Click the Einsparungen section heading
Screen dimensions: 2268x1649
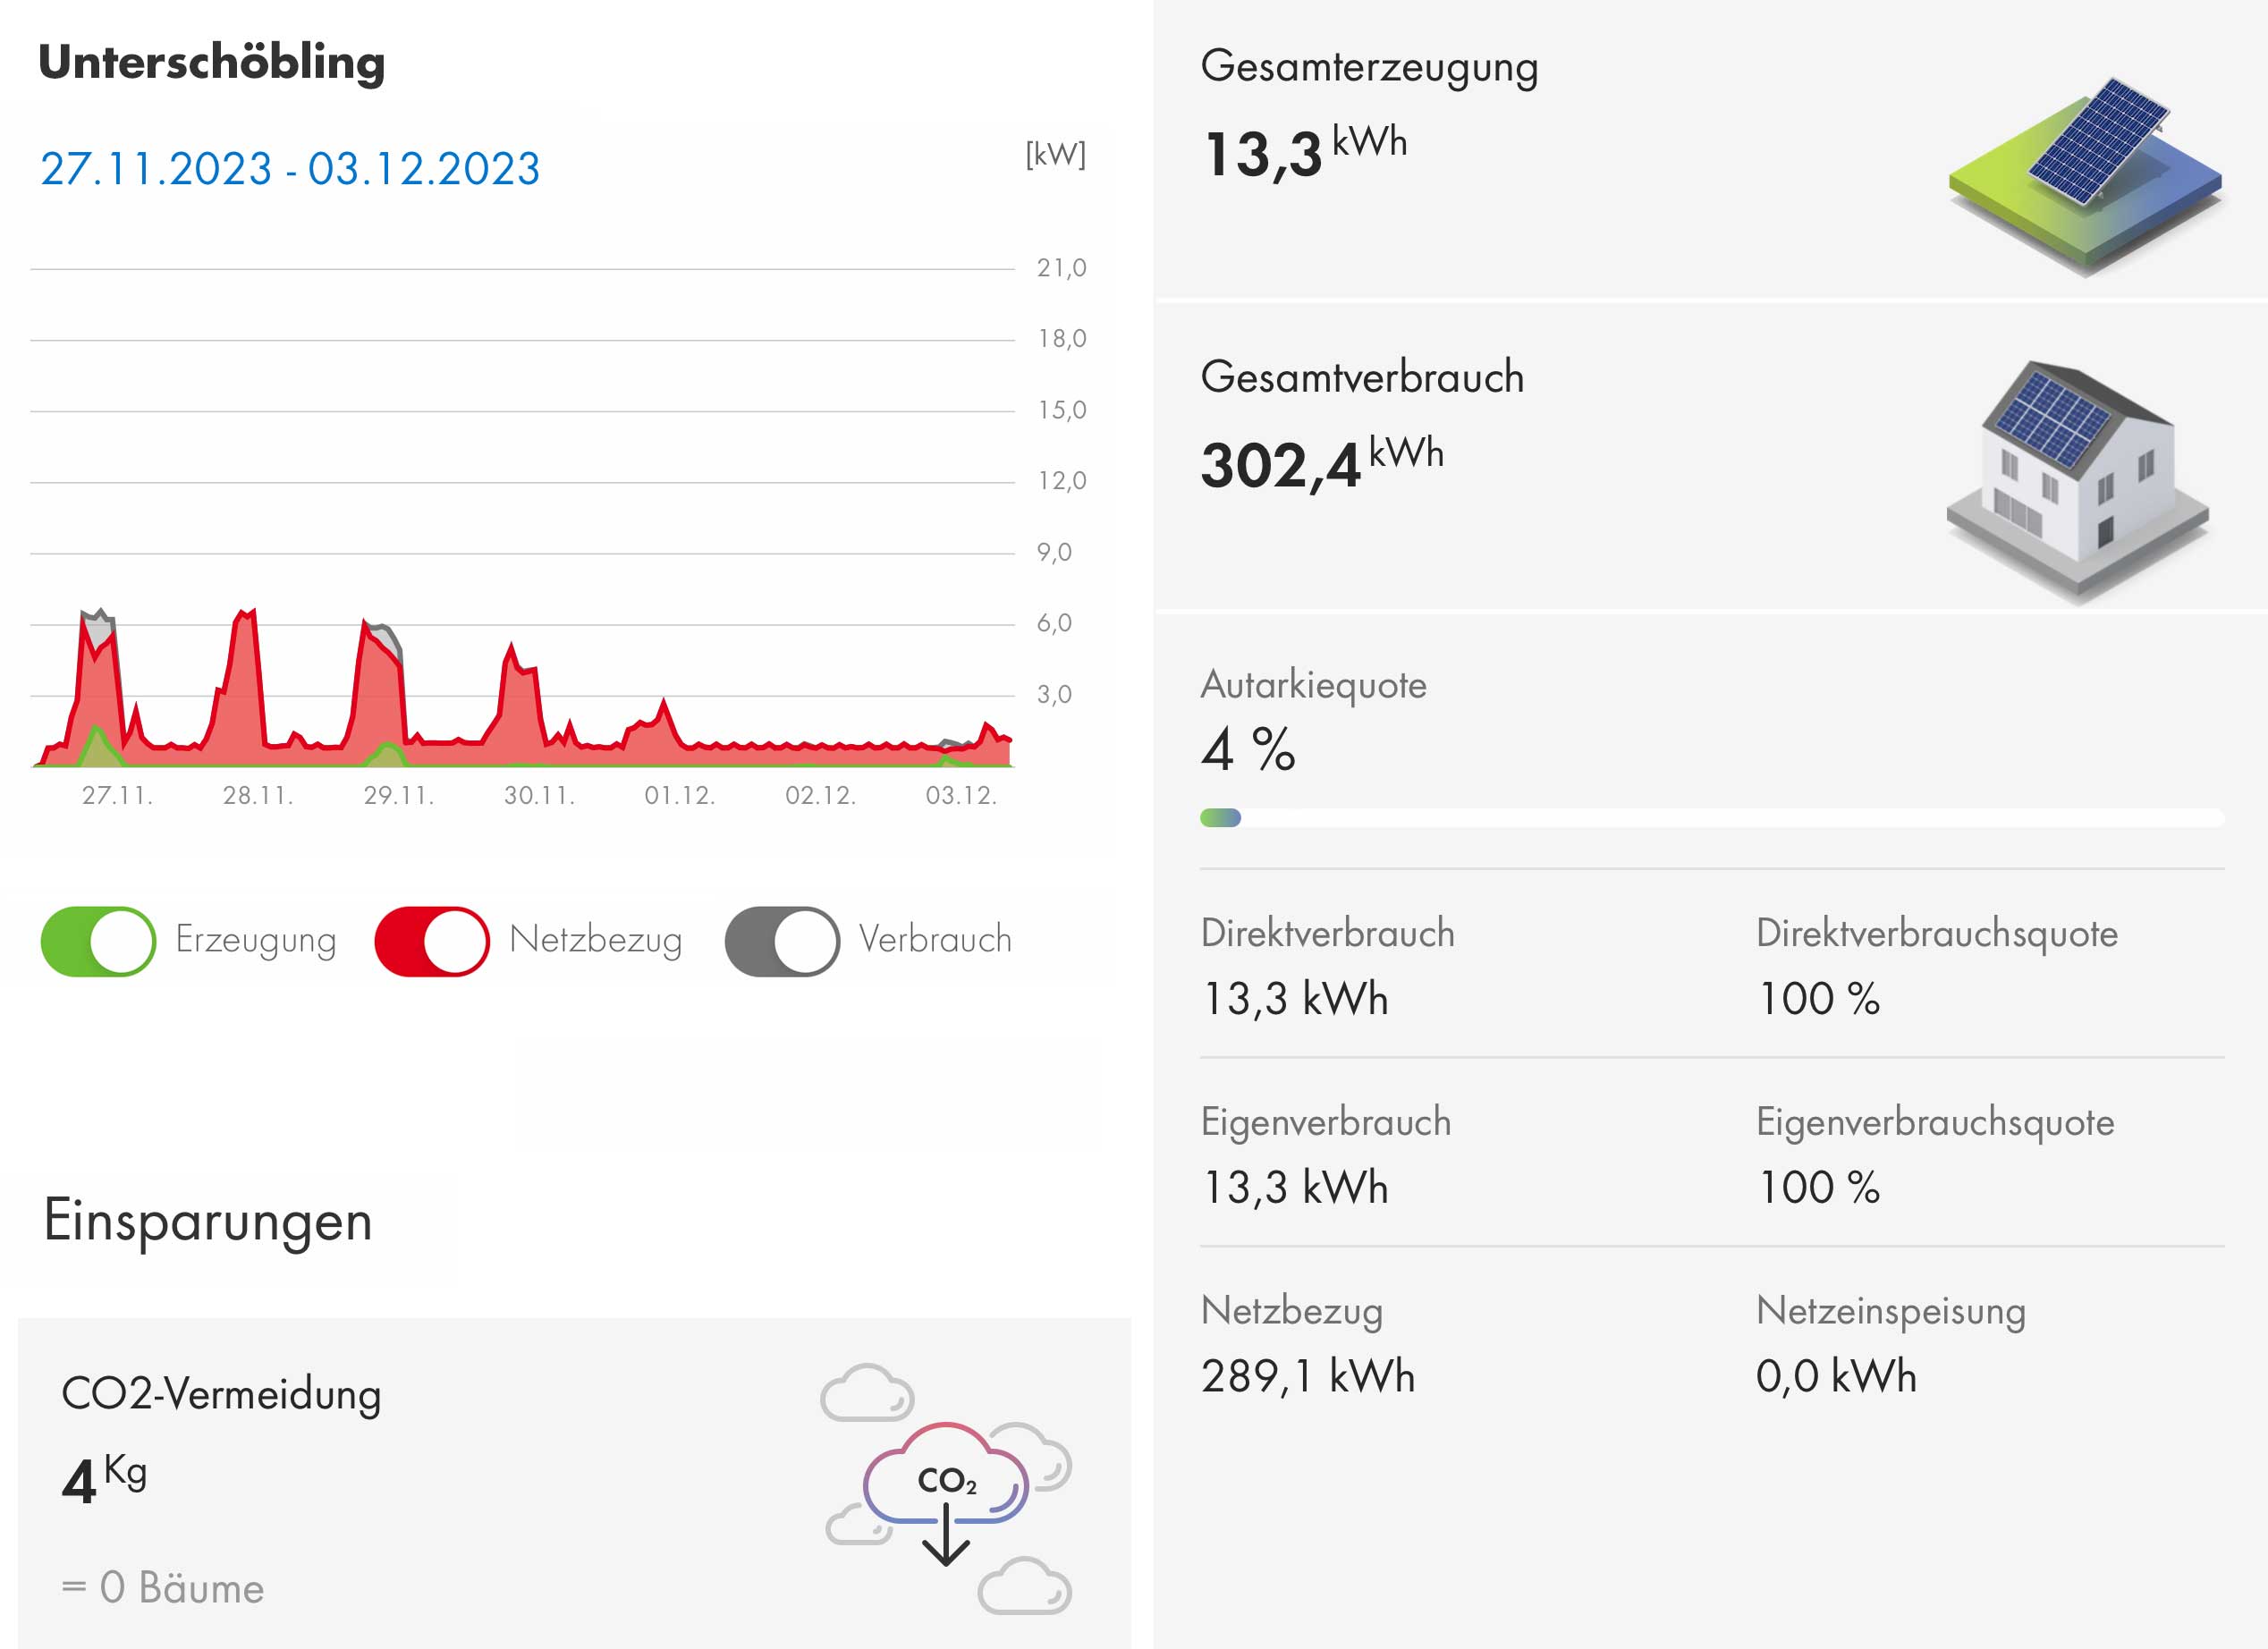(208, 1221)
